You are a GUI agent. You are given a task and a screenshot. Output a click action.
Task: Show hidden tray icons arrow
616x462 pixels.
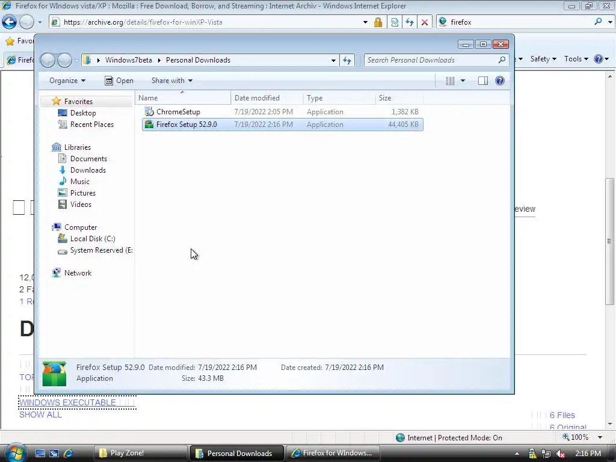point(517,454)
